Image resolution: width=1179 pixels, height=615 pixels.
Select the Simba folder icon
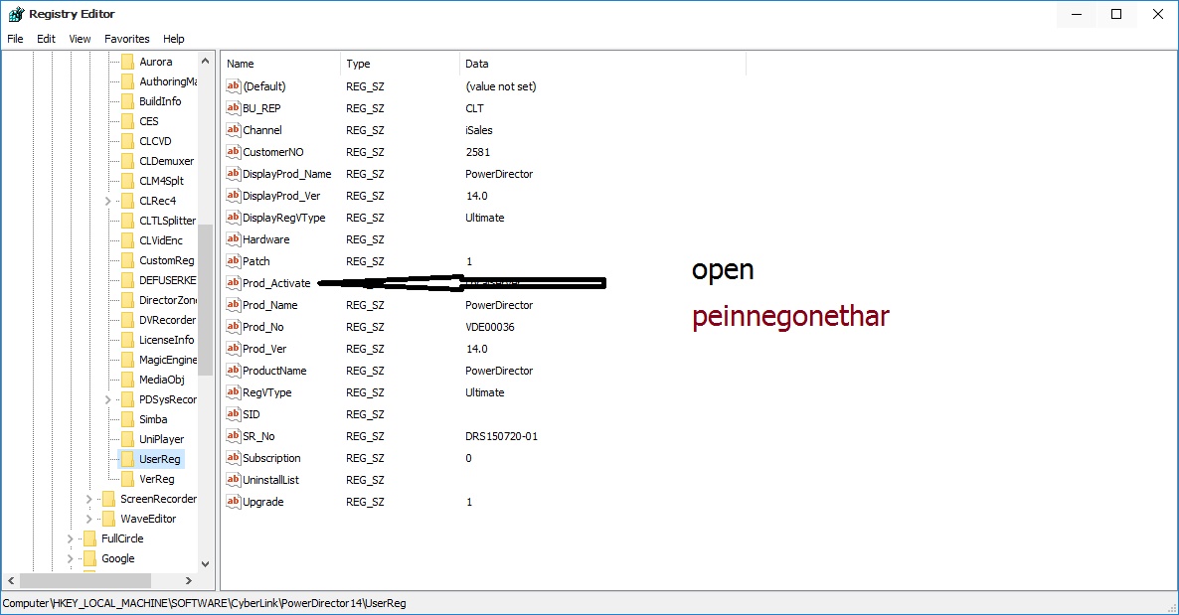click(128, 419)
